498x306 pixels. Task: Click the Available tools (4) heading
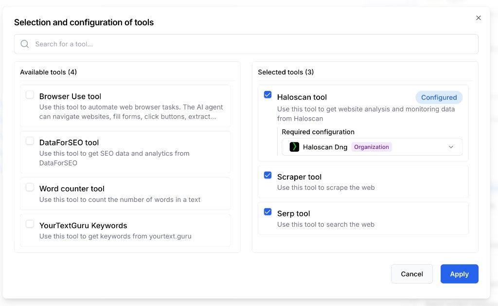(x=48, y=72)
